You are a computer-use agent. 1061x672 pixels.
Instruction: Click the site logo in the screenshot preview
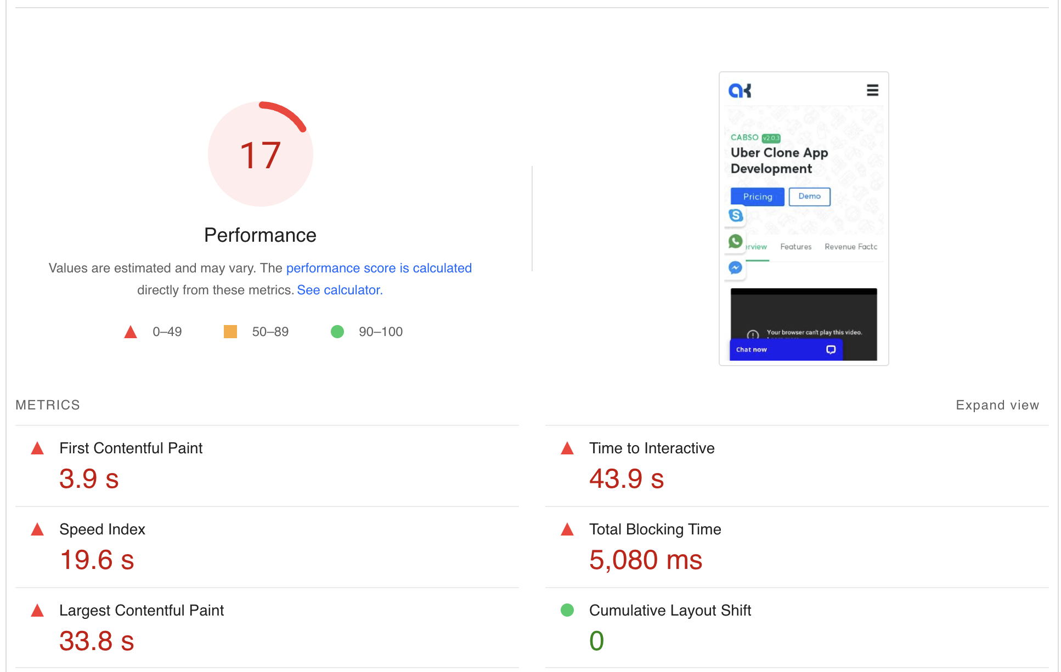740,90
